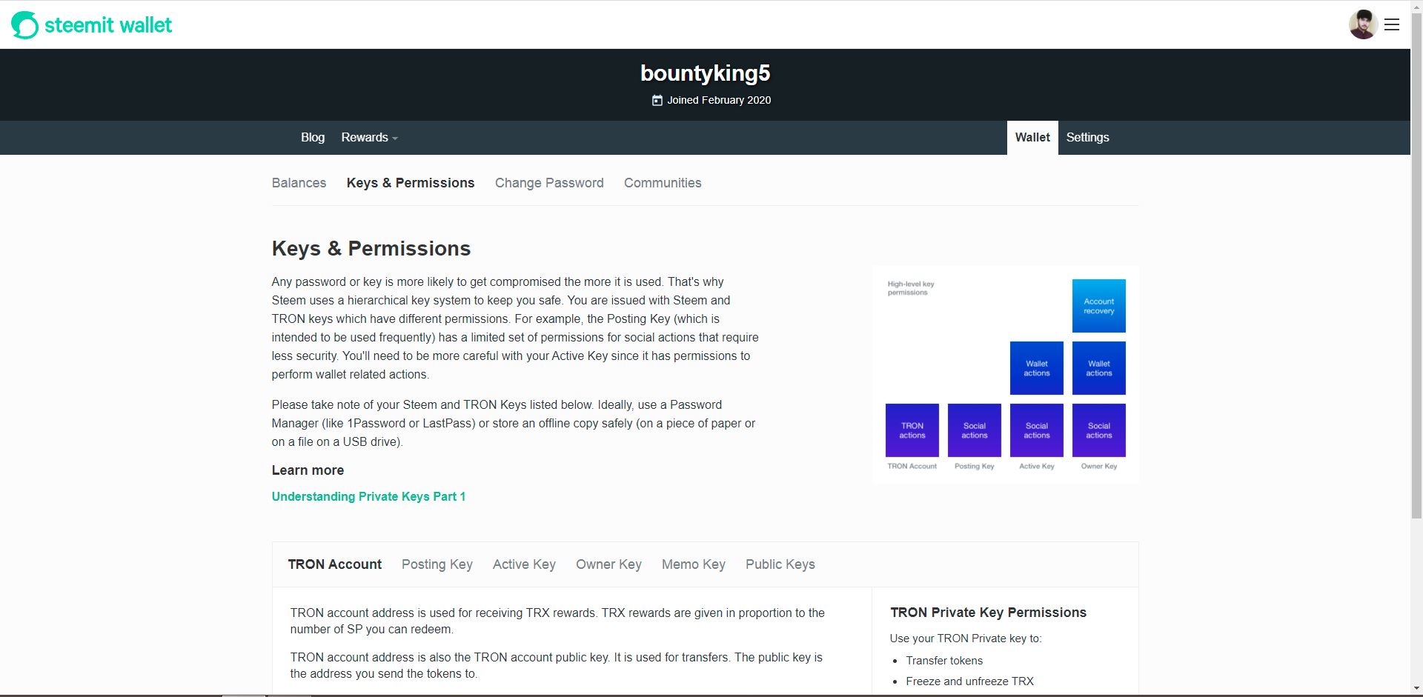Viewport: 1423px width, 697px height.
Task: Click the Active Key label under diagram
Action: (x=1037, y=466)
